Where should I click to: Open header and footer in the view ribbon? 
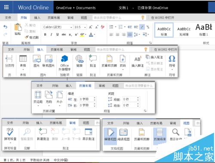point(141,134)
